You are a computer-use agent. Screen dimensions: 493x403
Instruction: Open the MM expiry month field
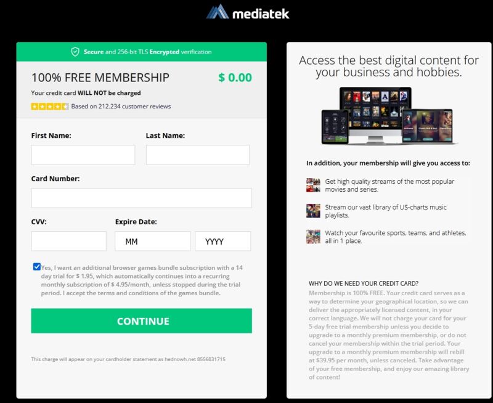(152, 241)
